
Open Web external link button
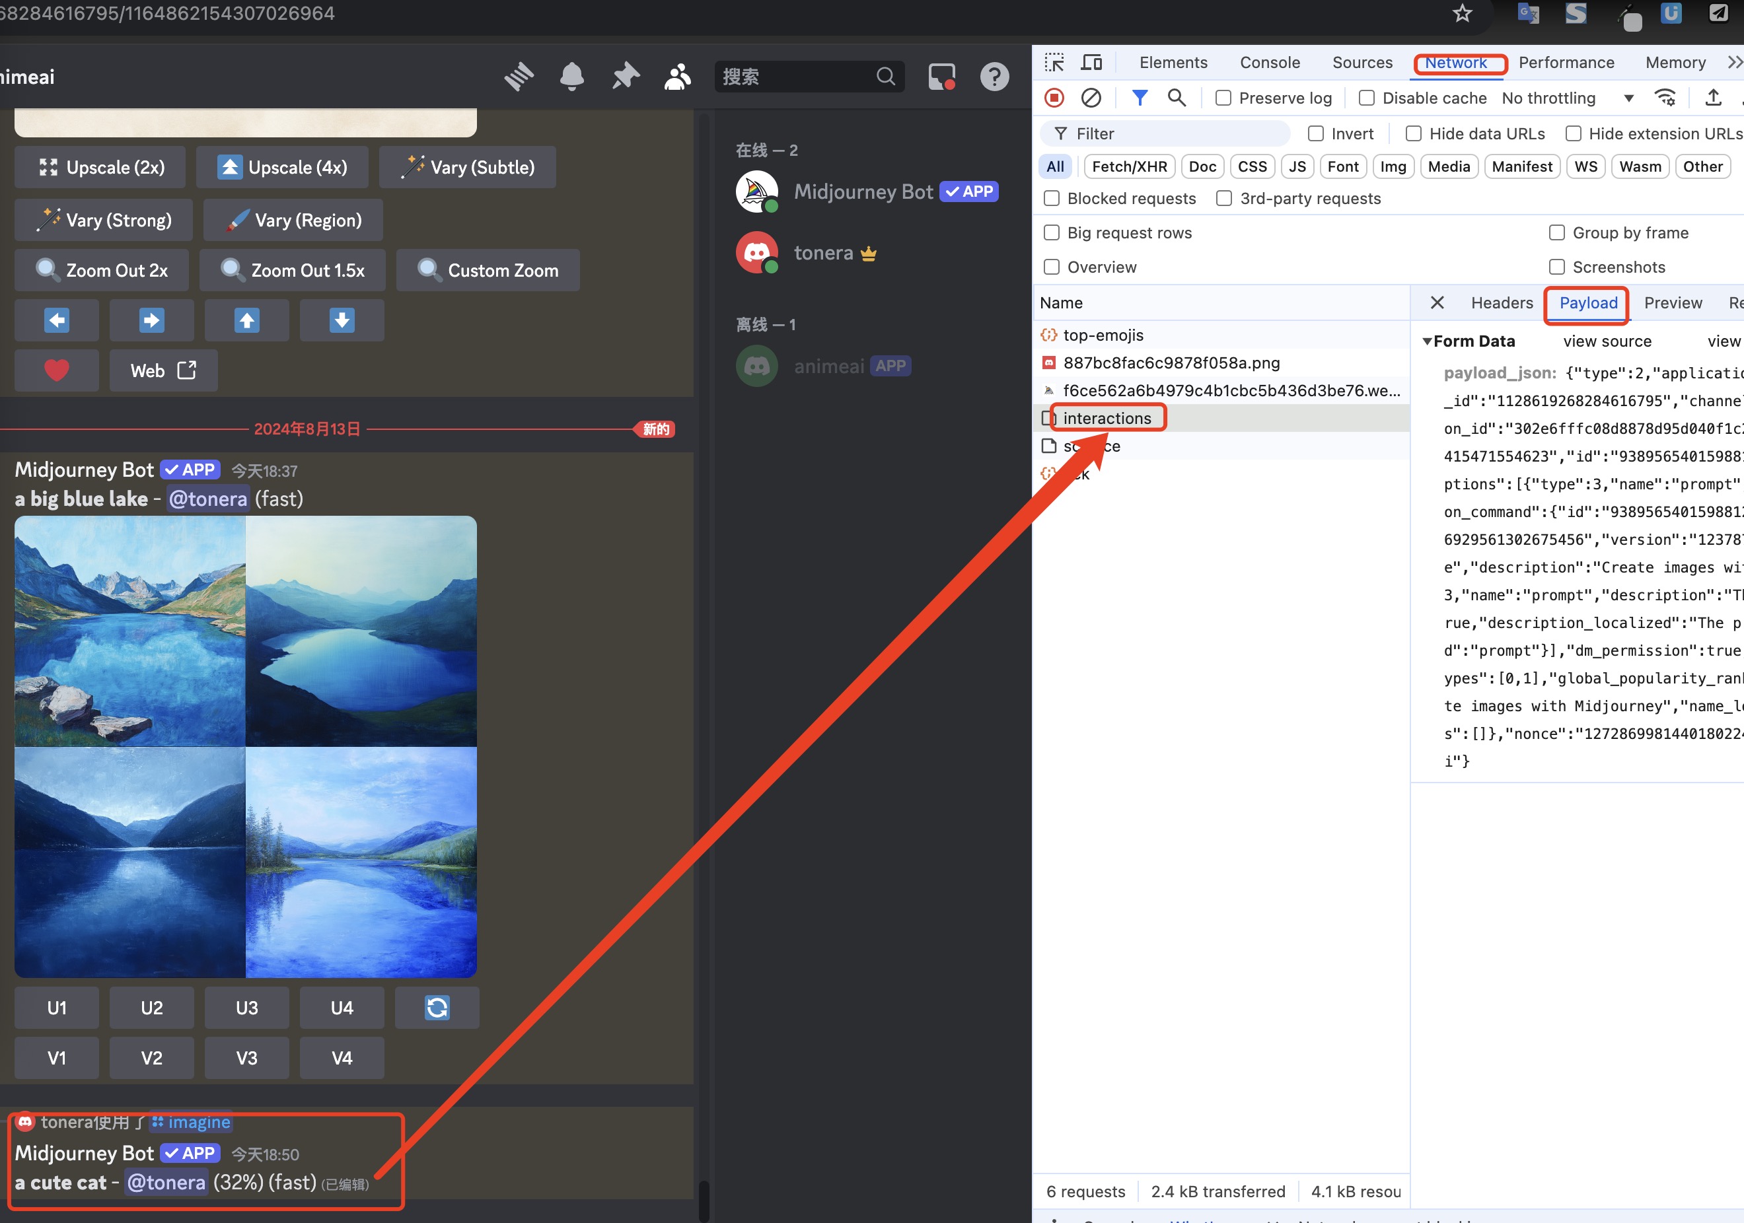163,370
